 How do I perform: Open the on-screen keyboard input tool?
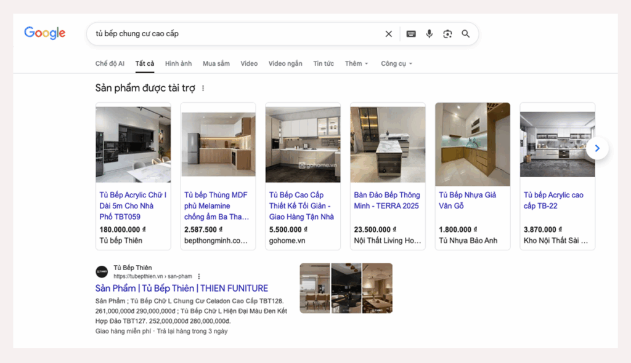[411, 34]
